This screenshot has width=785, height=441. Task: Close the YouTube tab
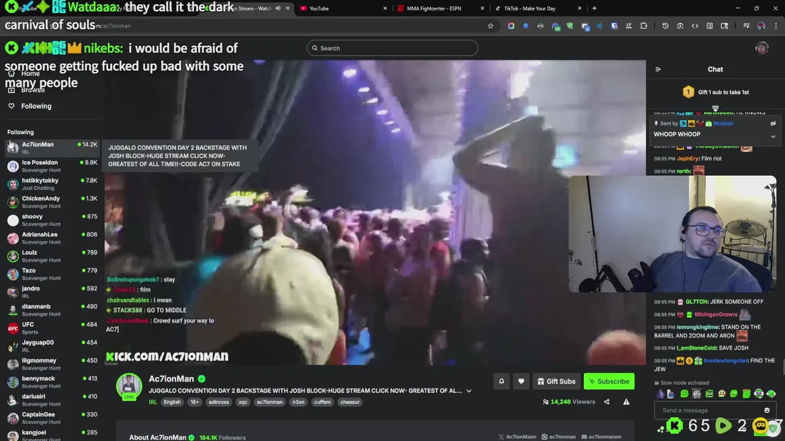point(385,9)
